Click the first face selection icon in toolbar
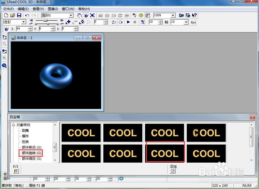The width and height of the screenshot is (259, 189). 101,16
